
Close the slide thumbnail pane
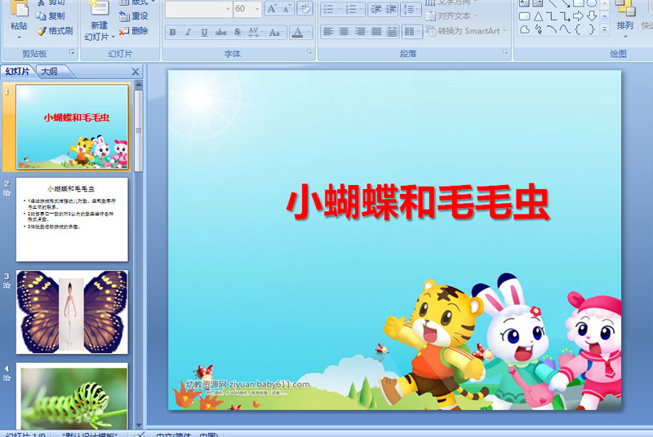(x=135, y=72)
